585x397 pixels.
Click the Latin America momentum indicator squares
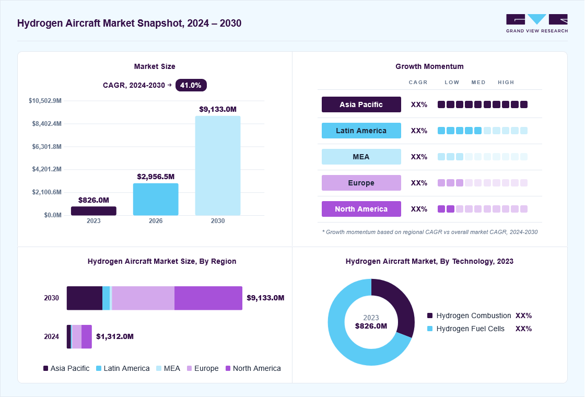point(483,131)
